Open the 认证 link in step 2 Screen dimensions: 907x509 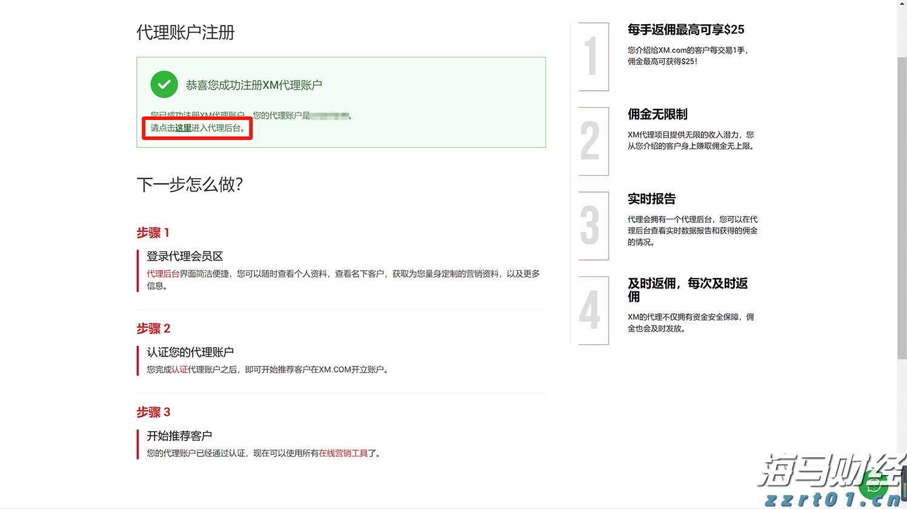click(x=180, y=369)
